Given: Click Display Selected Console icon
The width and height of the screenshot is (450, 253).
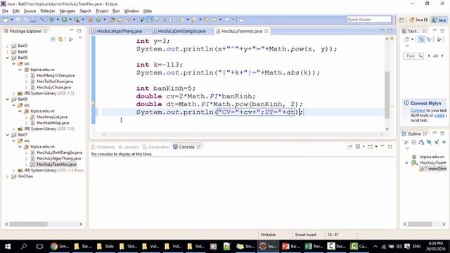Looking at the screenshot, I should (358, 147).
